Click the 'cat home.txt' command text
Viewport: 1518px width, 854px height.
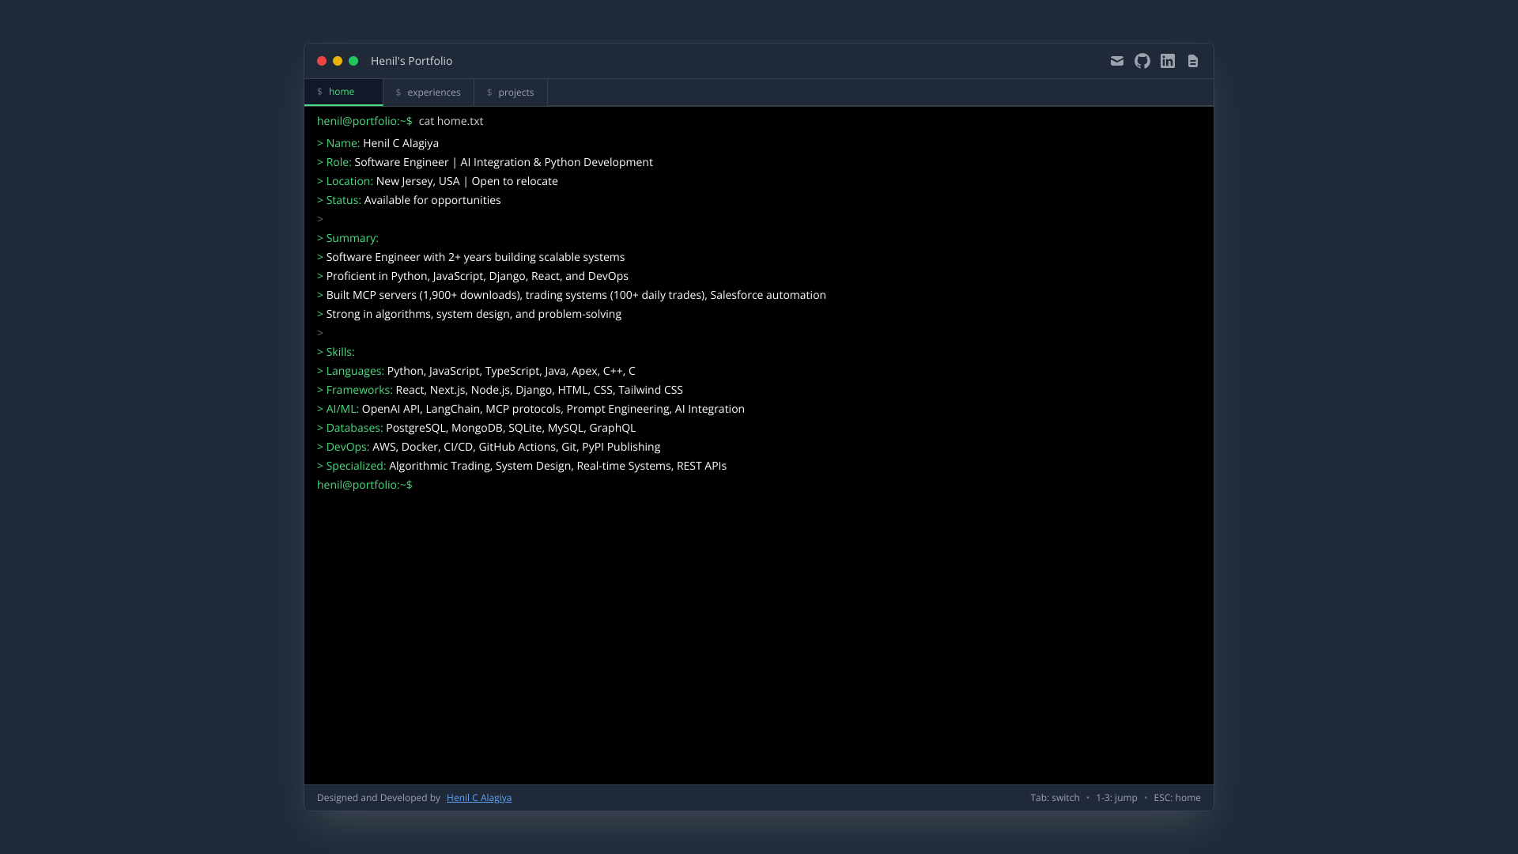(451, 121)
